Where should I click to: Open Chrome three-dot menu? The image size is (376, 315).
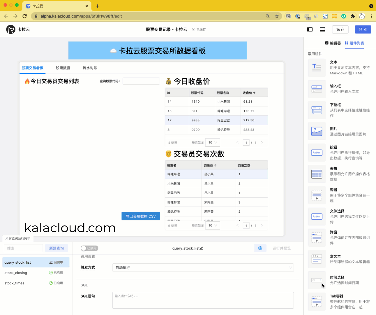click(371, 16)
